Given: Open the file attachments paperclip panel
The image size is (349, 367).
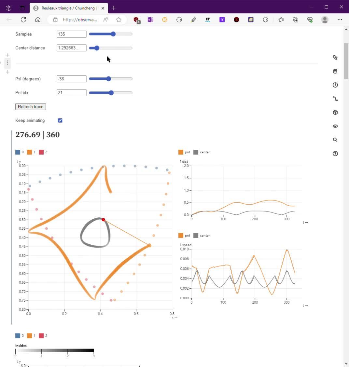Looking at the screenshot, I should (x=335, y=58).
